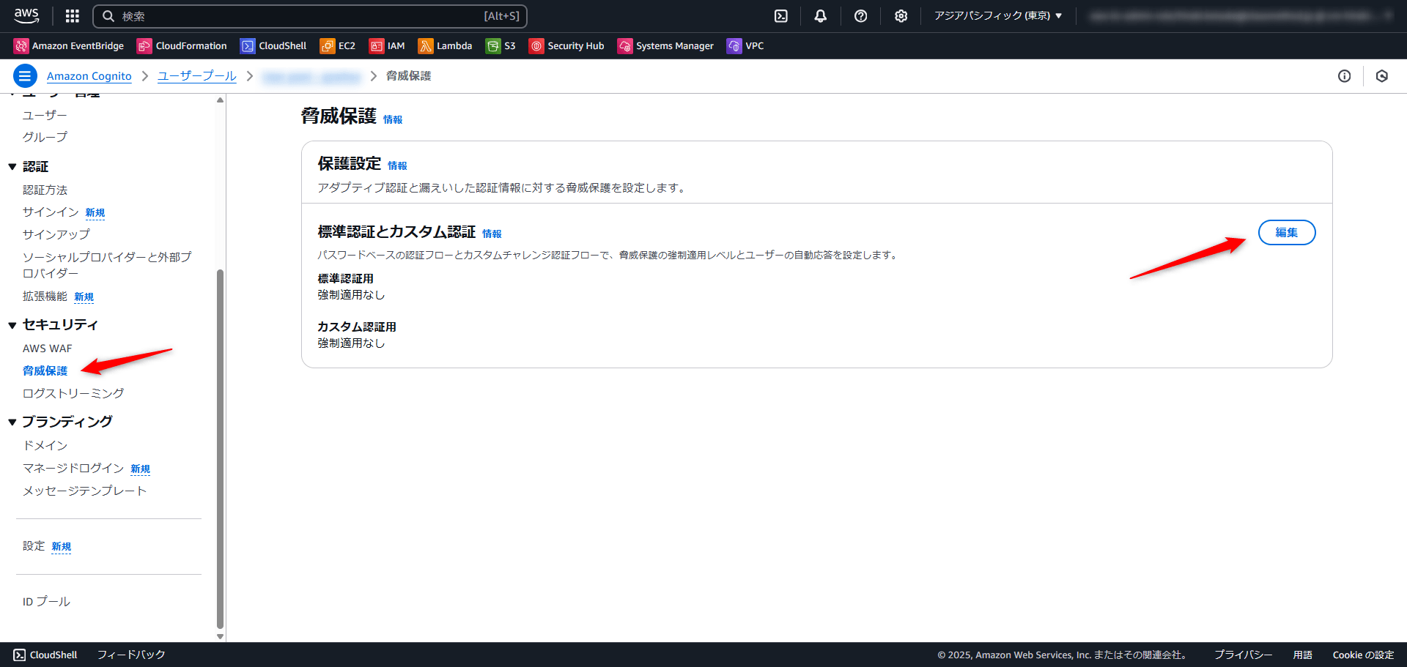The width and height of the screenshot is (1407, 667).
Task: Click the EC2 shortcut icon
Action: point(327,46)
